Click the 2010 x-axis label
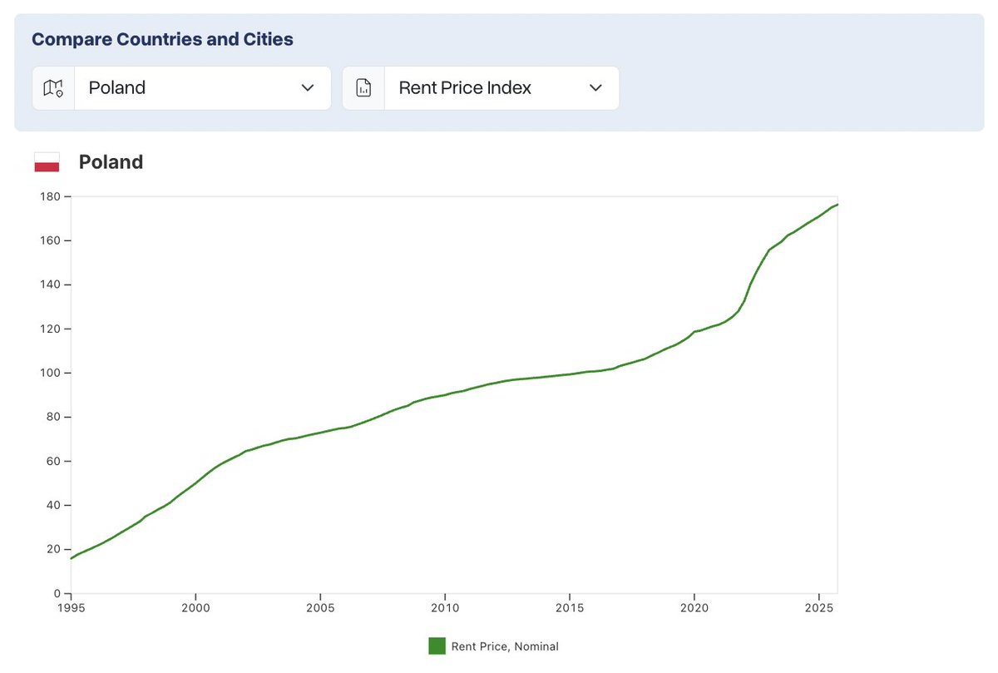 pos(445,608)
